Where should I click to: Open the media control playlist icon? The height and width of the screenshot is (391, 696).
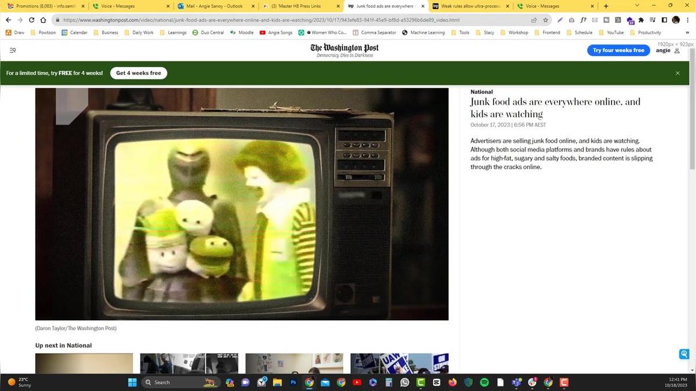pos(652,20)
